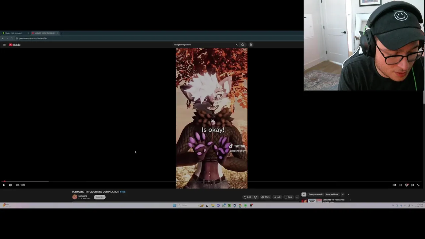Go back with browser back arrow

point(3,38)
